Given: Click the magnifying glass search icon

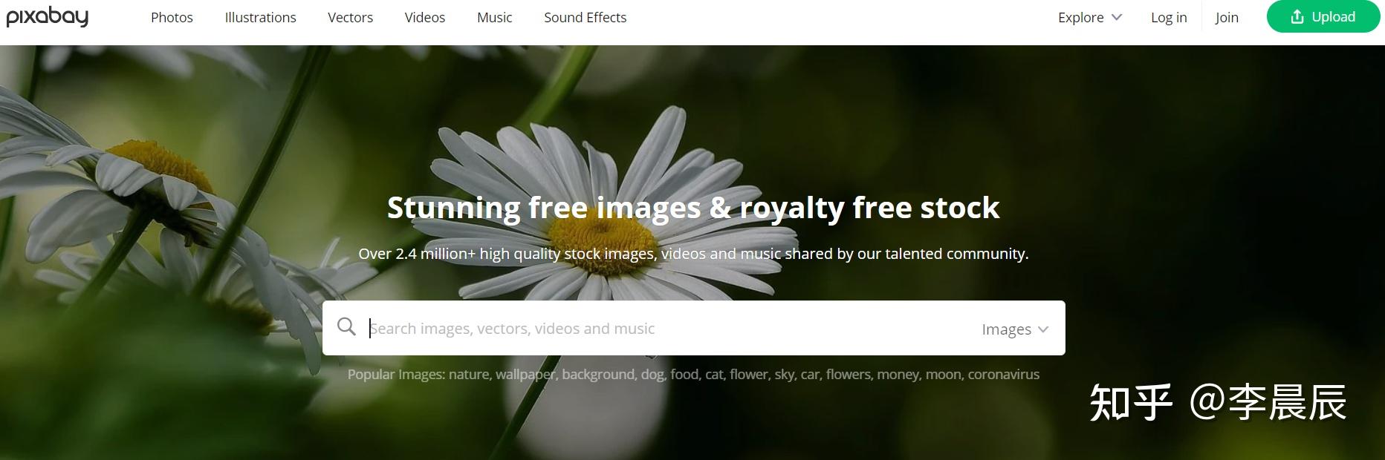Looking at the screenshot, I should (x=346, y=326).
